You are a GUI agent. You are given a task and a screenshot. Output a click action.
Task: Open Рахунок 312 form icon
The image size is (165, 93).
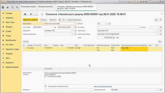pyautogui.click(x=109, y=24)
